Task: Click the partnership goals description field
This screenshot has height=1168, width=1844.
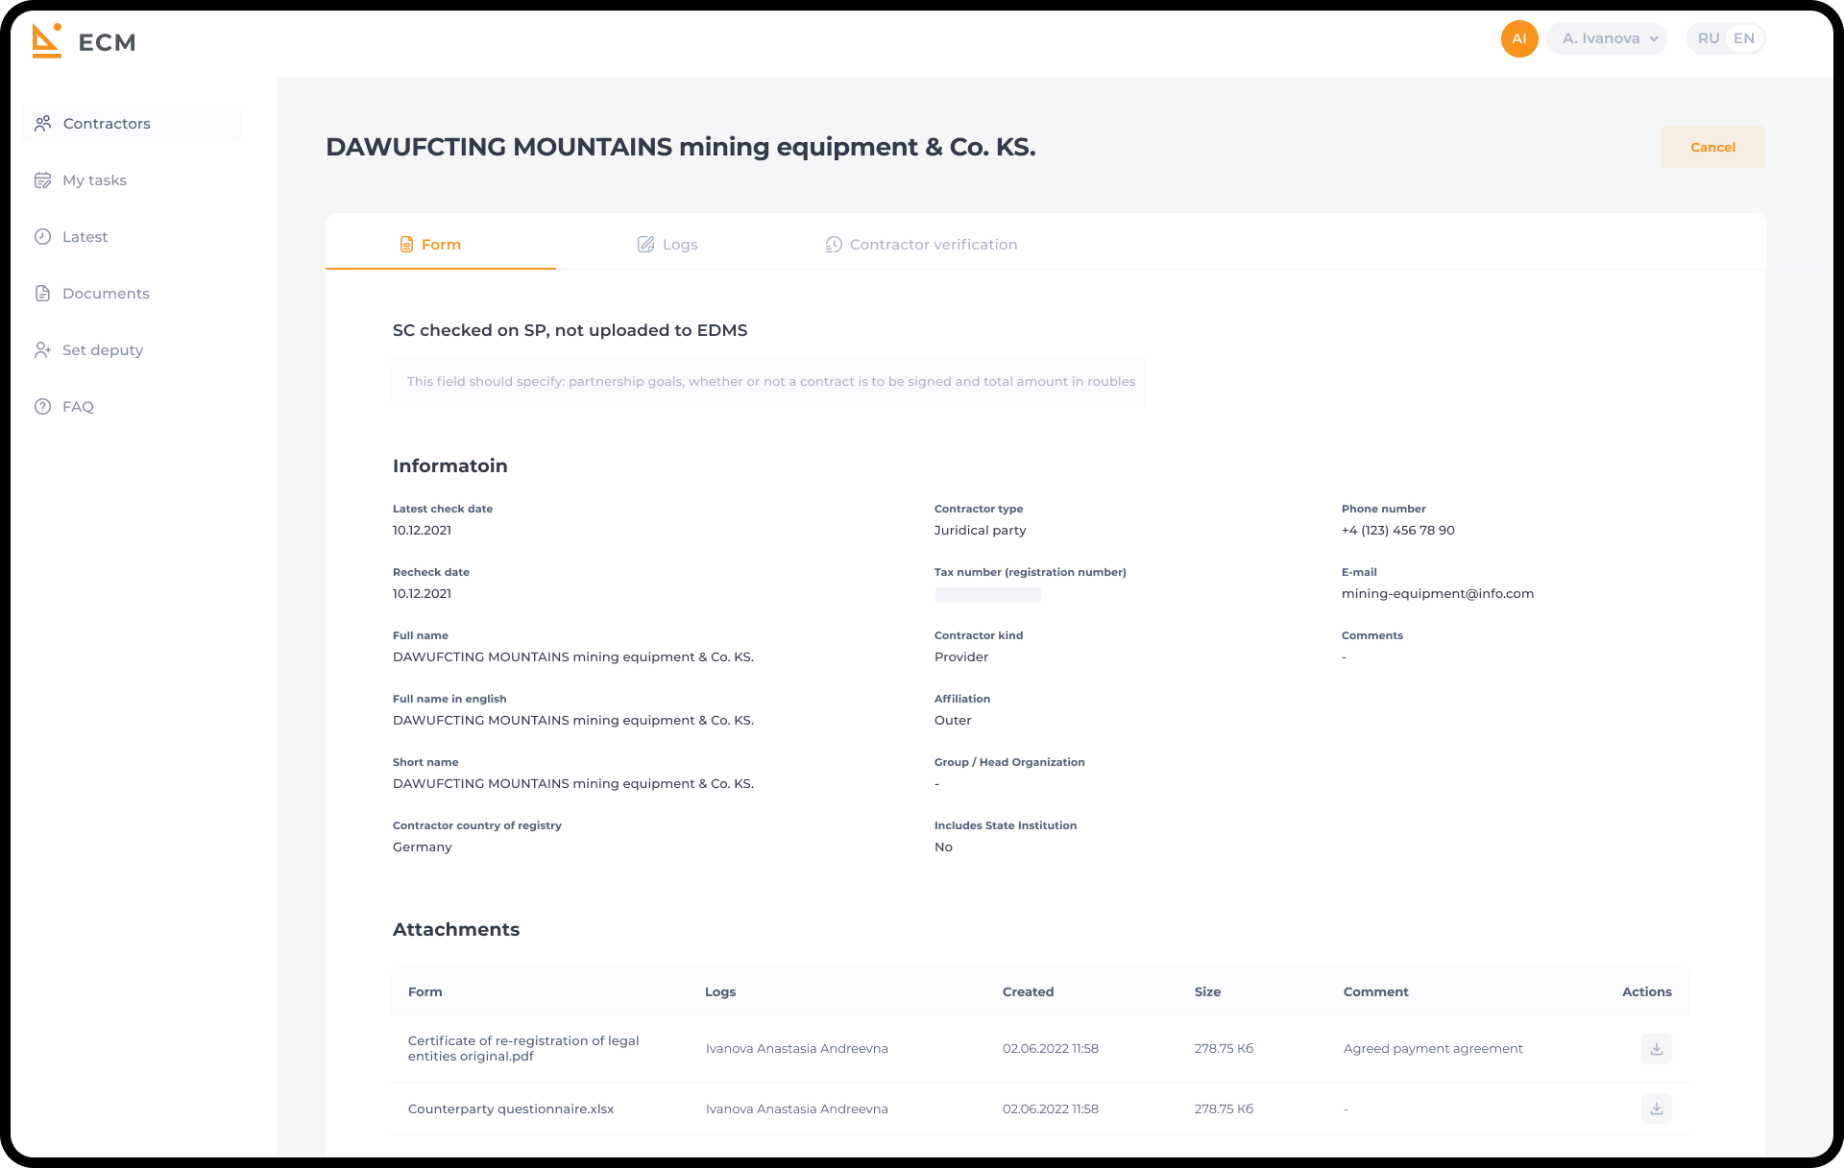Action: [x=769, y=382]
